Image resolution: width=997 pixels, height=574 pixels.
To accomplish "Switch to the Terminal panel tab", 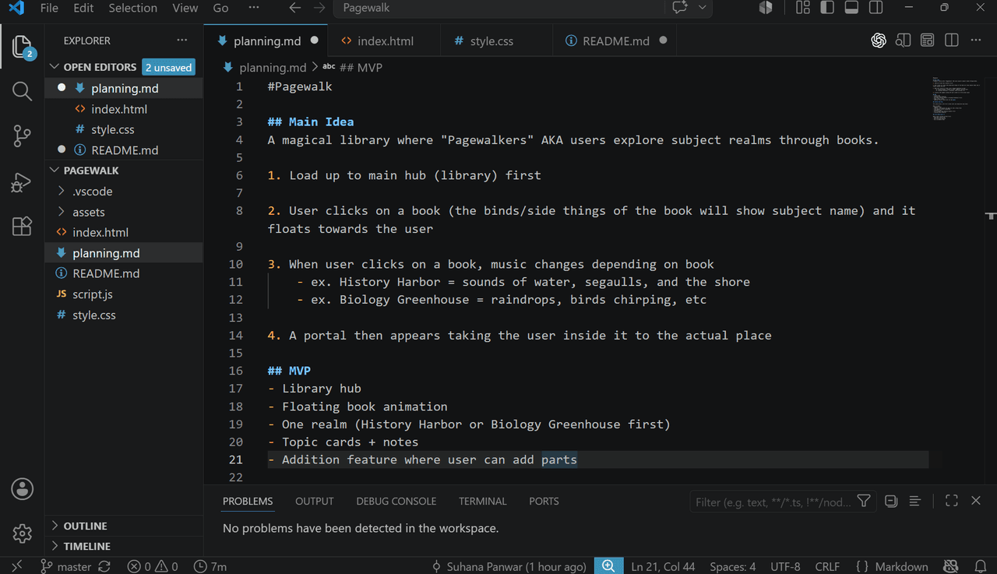I will pyautogui.click(x=482, y=501).
